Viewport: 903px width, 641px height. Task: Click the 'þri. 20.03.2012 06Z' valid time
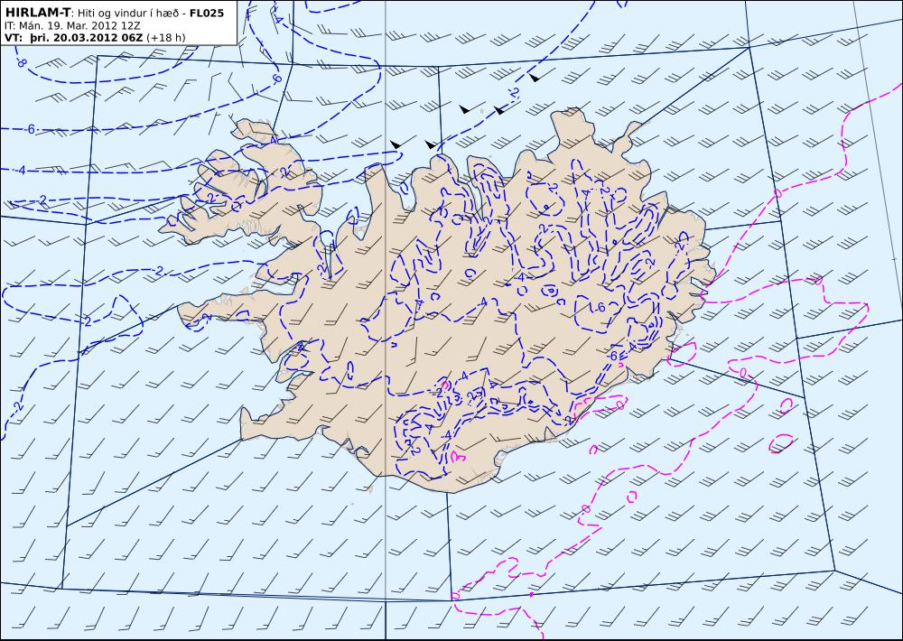(x=87, y=38)
